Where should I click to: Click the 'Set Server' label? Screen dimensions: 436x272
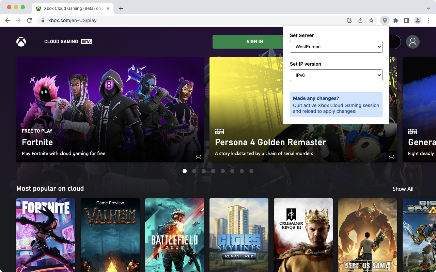302,35
